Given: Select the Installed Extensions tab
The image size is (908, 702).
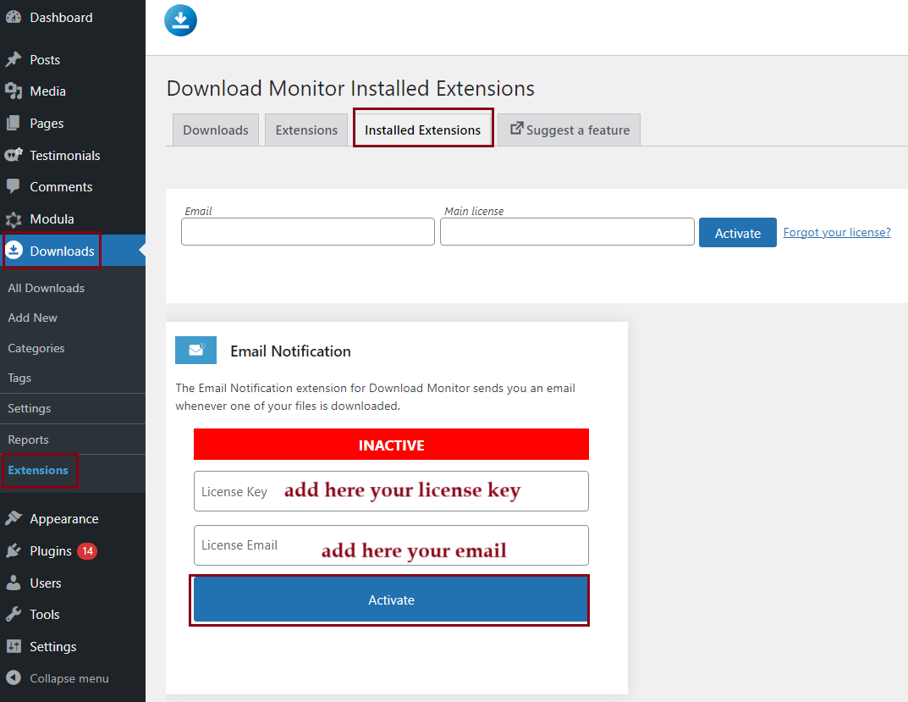Looking at the screenshot, I should (423, 130).
